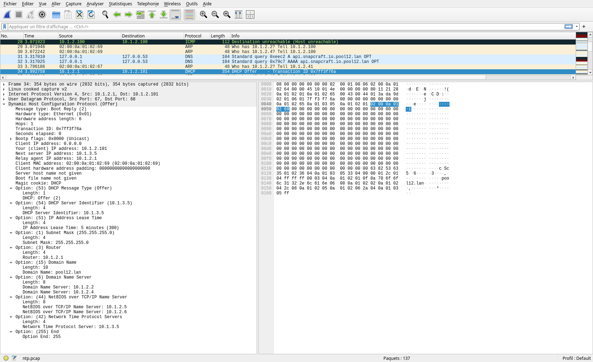Reload the current capture file
The width and height of the screenshot is (593, 362).
coord(91,14)
